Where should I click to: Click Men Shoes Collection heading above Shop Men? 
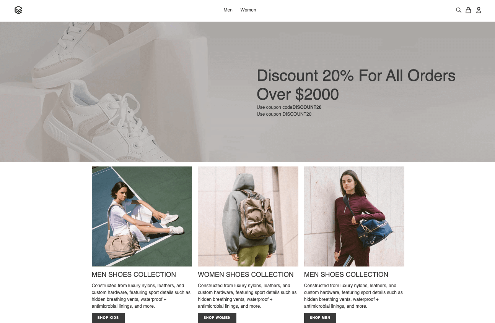tap(346, 275)
